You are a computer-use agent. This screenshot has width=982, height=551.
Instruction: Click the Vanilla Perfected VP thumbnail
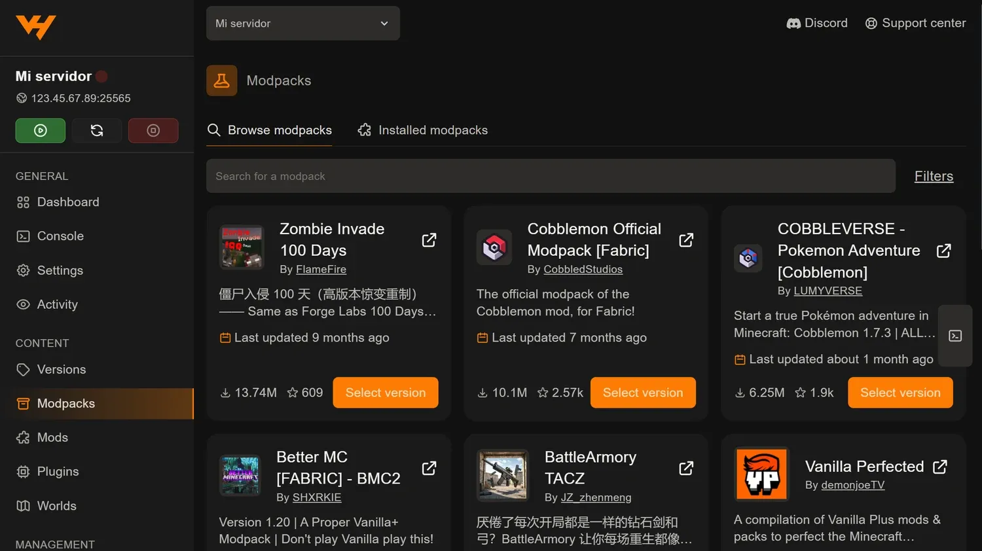tap(761, 474)
